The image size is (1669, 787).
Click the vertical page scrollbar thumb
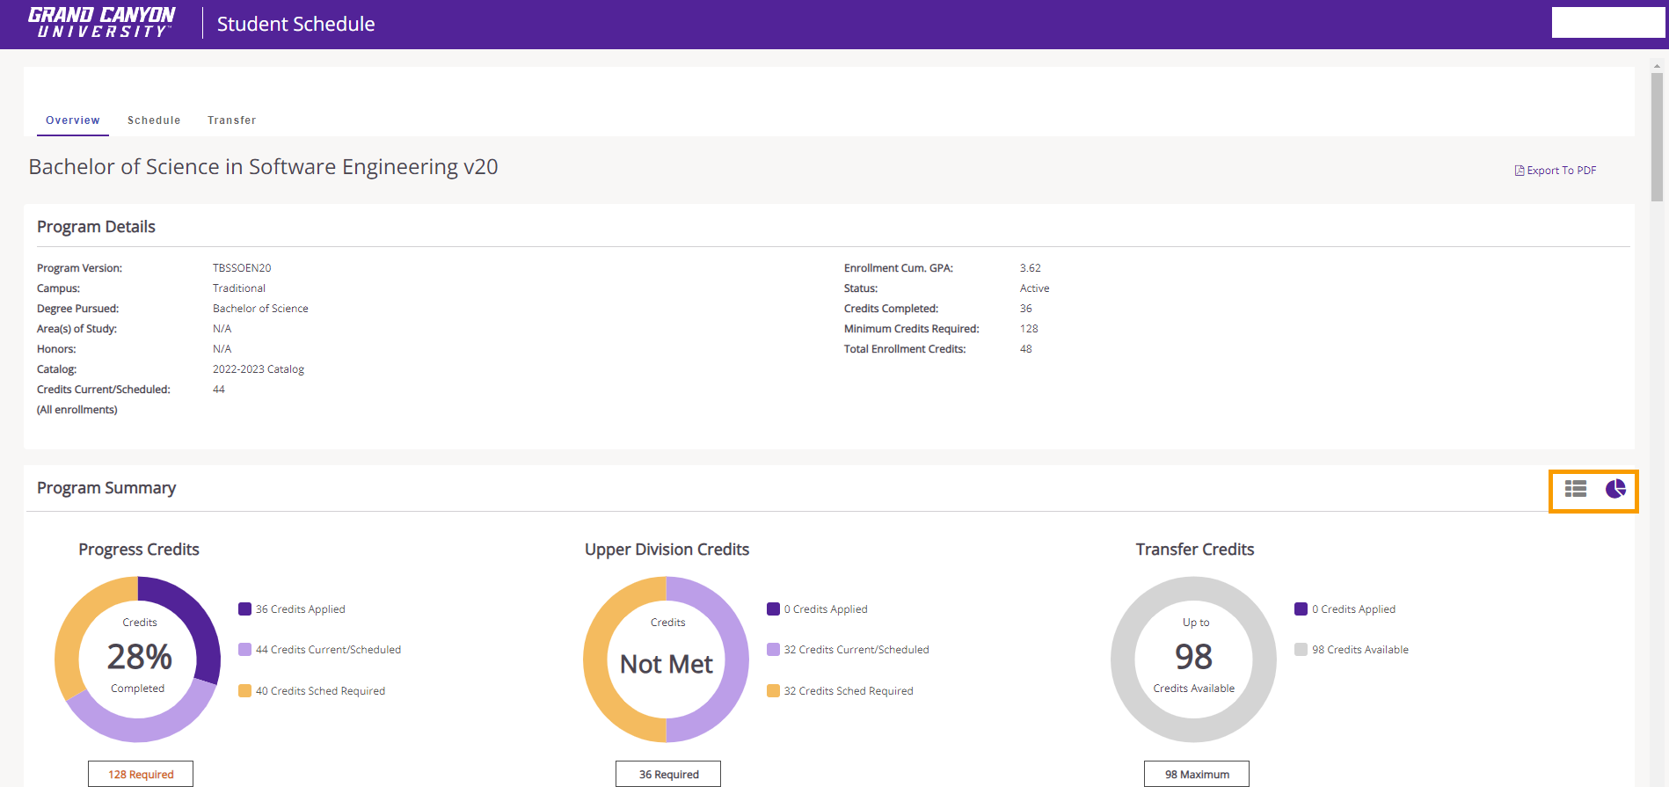[1657, 136]
